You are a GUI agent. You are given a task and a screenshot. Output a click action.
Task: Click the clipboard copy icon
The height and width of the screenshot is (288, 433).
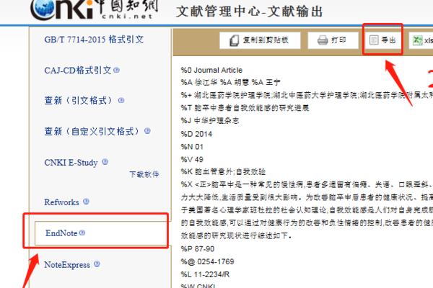coord(234,40)
